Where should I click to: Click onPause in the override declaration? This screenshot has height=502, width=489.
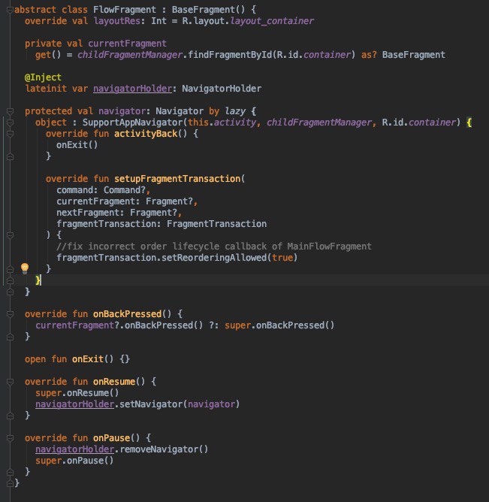pyautogui.click(x=111, y=437)
